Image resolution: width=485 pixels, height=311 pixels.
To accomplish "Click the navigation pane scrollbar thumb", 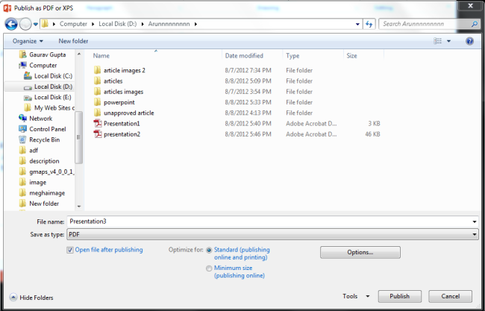I will pos(78,137).
